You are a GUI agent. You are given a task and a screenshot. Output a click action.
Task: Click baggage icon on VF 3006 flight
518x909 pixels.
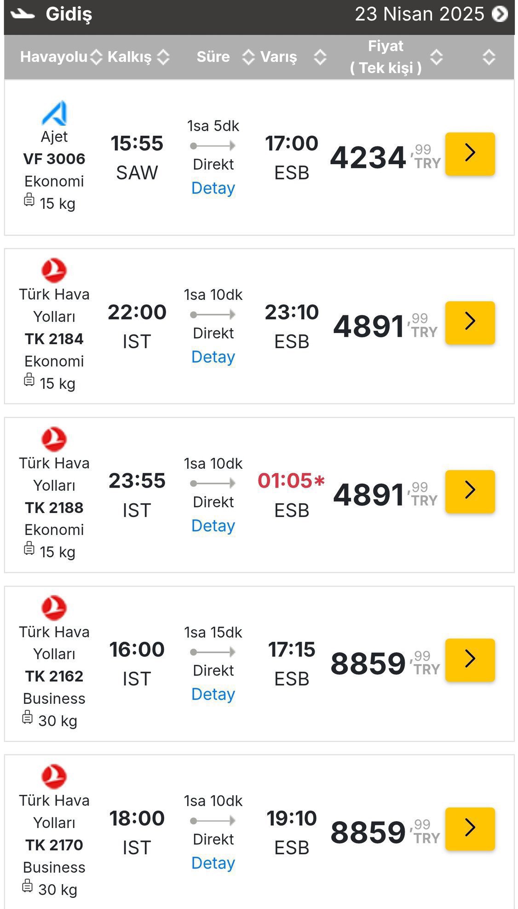tap(29, 200)
